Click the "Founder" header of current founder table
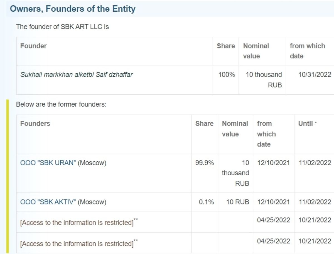This screenshot has width=334, height=254. click(33, 46)
